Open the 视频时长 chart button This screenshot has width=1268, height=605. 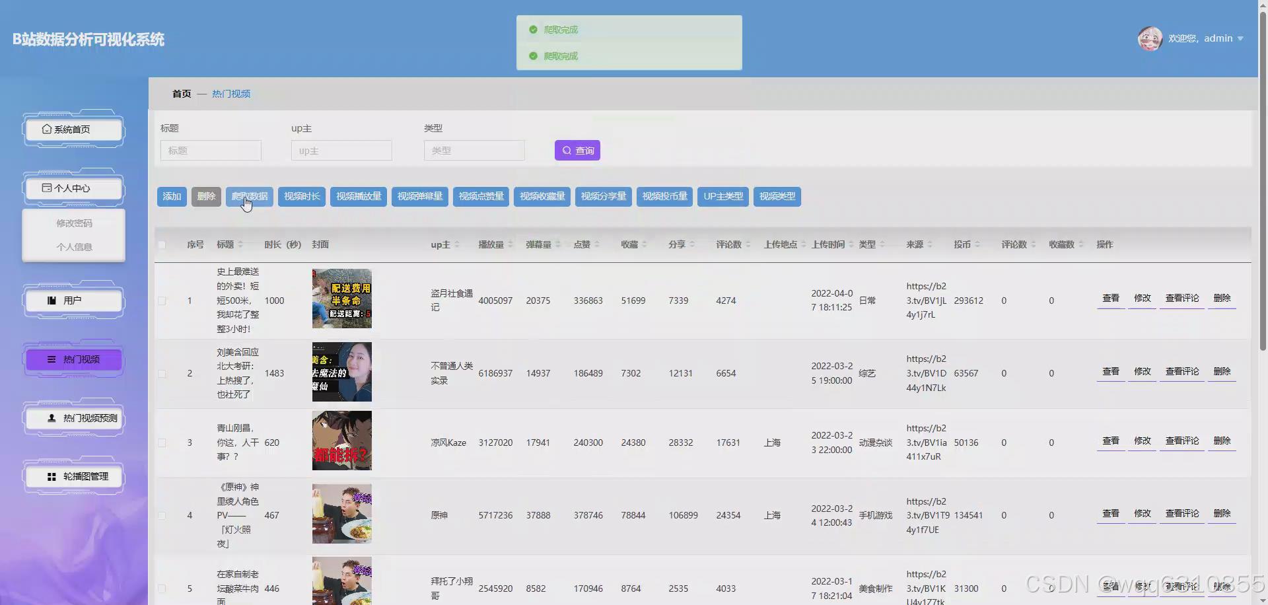coord(302,196)
